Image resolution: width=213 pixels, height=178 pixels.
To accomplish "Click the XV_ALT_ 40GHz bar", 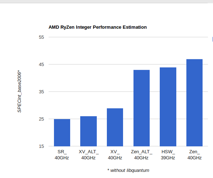I will [x=89, y=131].
